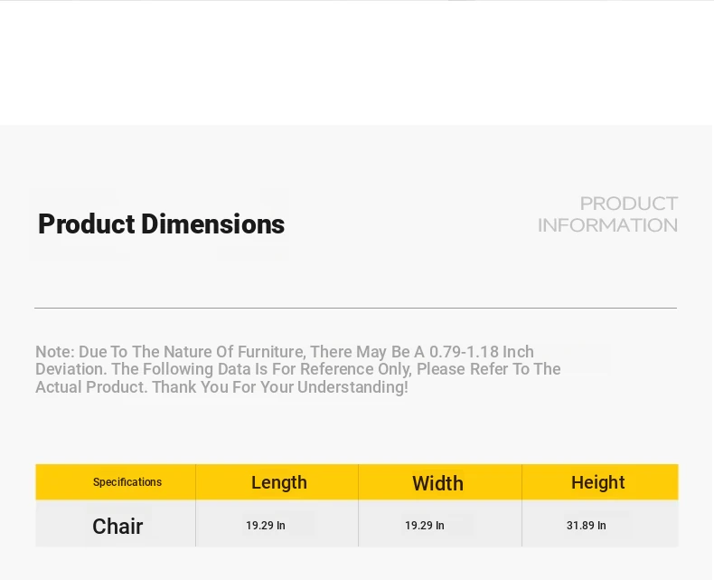The image size is (714, 580).
Task: Click the yellow table header bar
Action: tap(357, 482)
